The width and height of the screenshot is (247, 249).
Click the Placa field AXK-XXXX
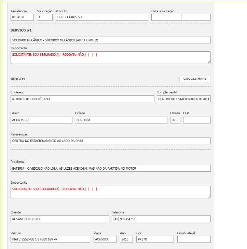[x=105, y=239]
